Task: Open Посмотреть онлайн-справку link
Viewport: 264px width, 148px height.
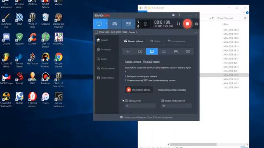Action: pos(172,90)
